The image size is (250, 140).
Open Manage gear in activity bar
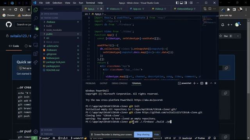click(x=36, y=131)
